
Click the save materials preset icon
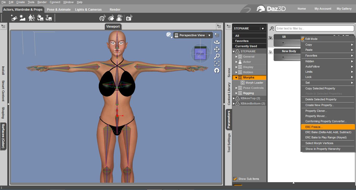40,18
